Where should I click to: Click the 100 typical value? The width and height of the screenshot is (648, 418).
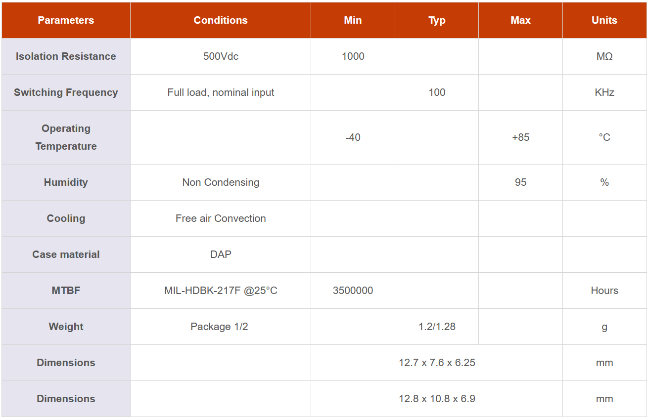click(x=437, y=92)
